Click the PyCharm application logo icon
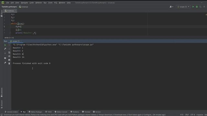 (3, 3)
